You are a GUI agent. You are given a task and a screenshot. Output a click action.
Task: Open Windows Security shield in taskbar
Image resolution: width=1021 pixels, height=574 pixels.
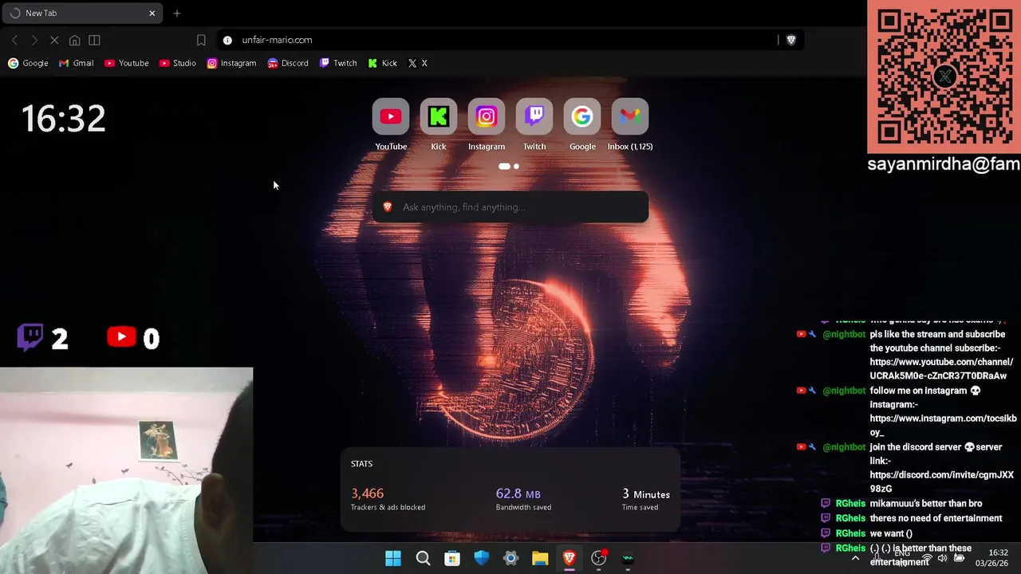coord(481,559)
